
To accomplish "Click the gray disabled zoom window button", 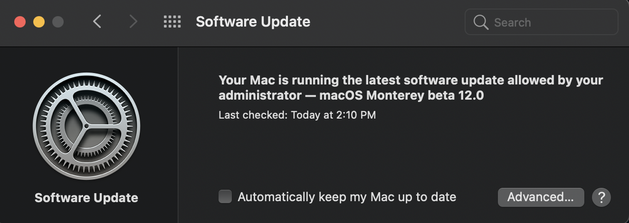I will tap(58, 22).
